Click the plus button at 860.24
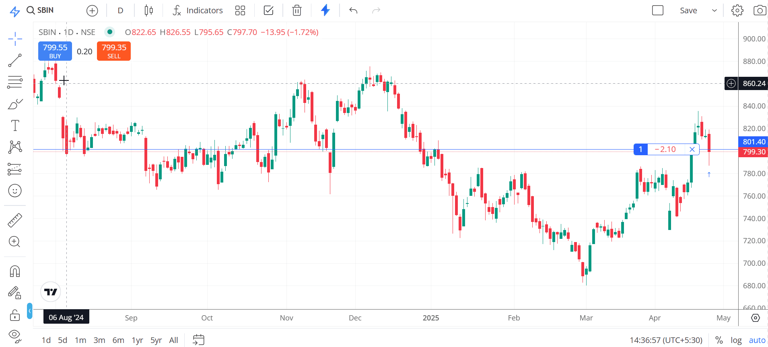 tap(731, 83)
